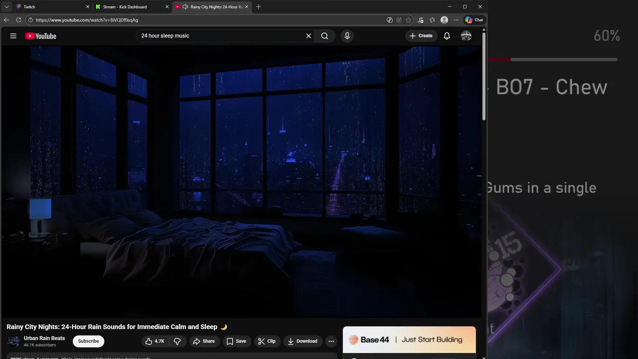
Task: Open YouTube account avatar menu
Action: (x=466, y=36)
